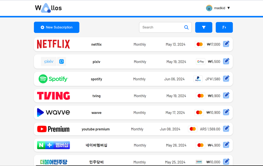The height and width of the screenshot is (166, 263).
Task: Edit the pixiv subscription
Action: click(x=226, y=61)
